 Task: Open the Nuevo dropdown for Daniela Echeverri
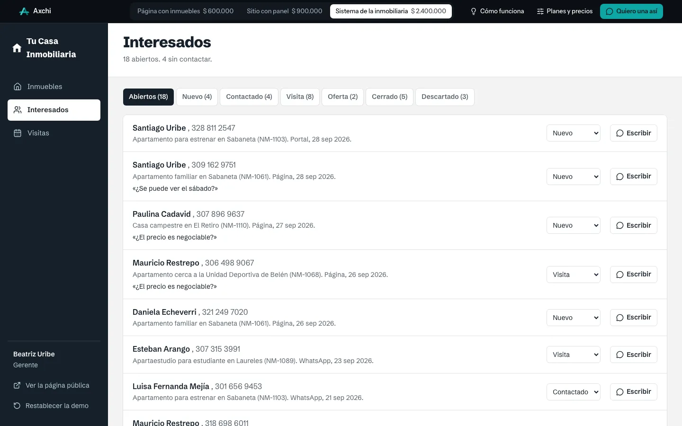(574, 318)
